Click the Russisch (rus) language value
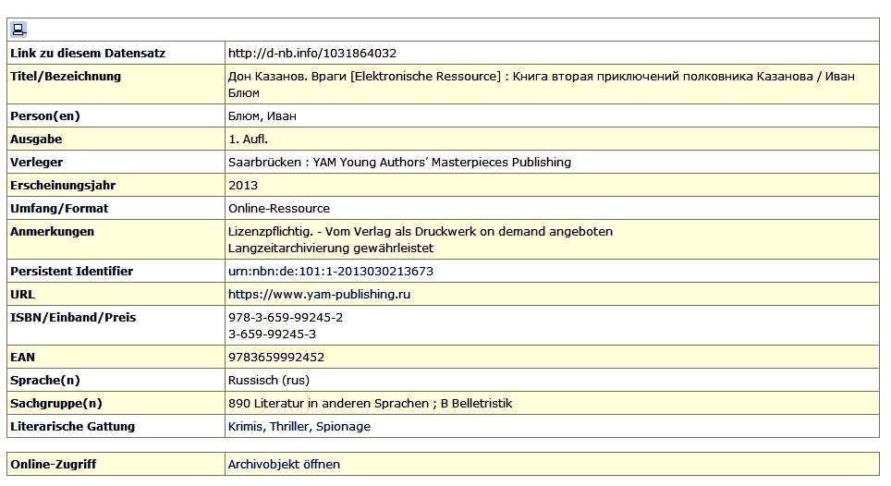Viewport: 891px width, 486px height. [268, 381]
